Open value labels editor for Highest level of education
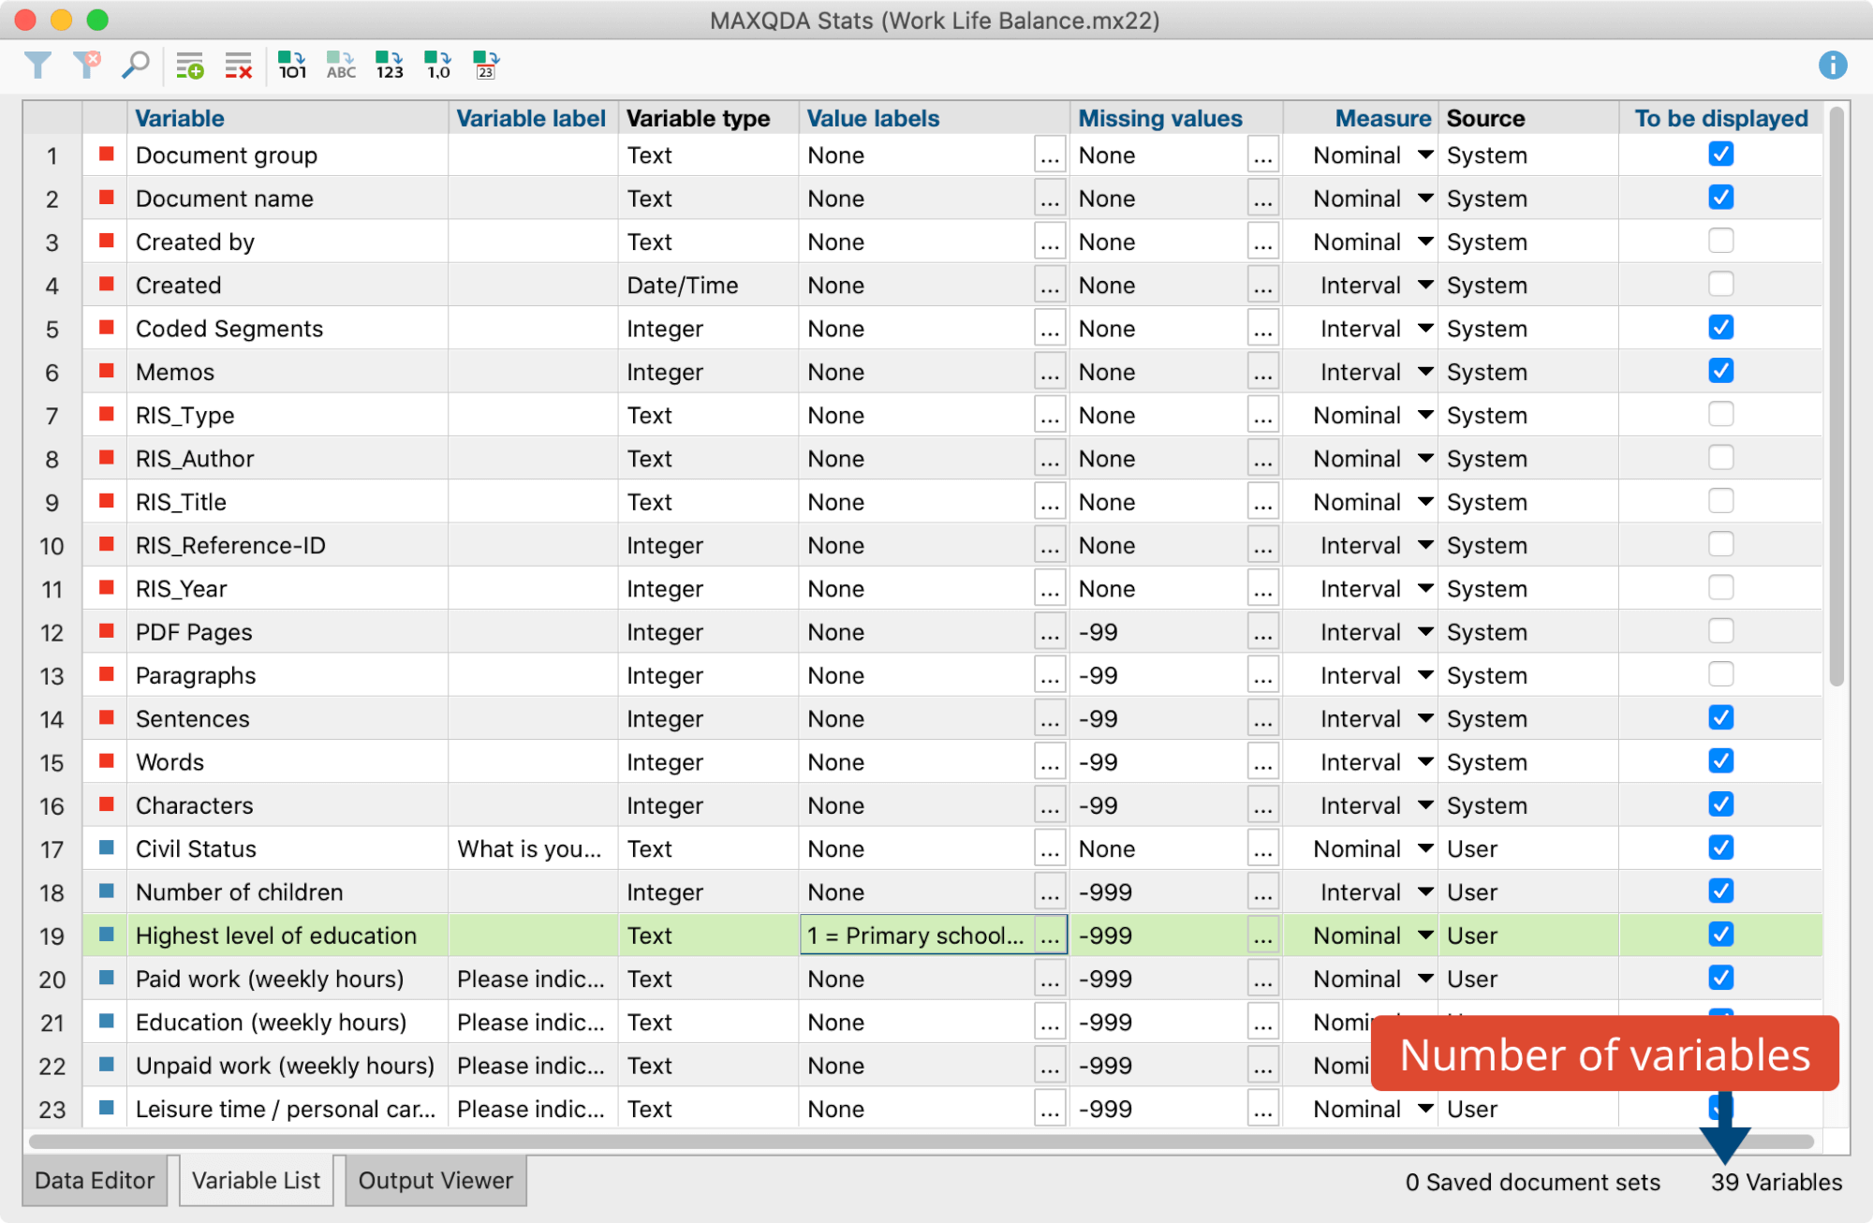This screenshot has height=1223, width=1873. [1050, 935]
